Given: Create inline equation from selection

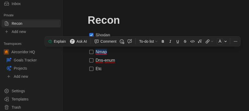Looking at the screenshot, I should 200,42.
